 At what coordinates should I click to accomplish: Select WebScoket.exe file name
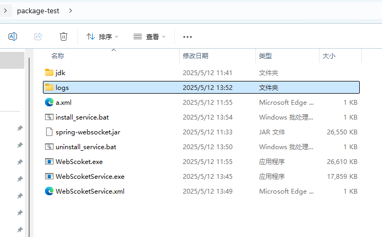(x=79, y=162)
